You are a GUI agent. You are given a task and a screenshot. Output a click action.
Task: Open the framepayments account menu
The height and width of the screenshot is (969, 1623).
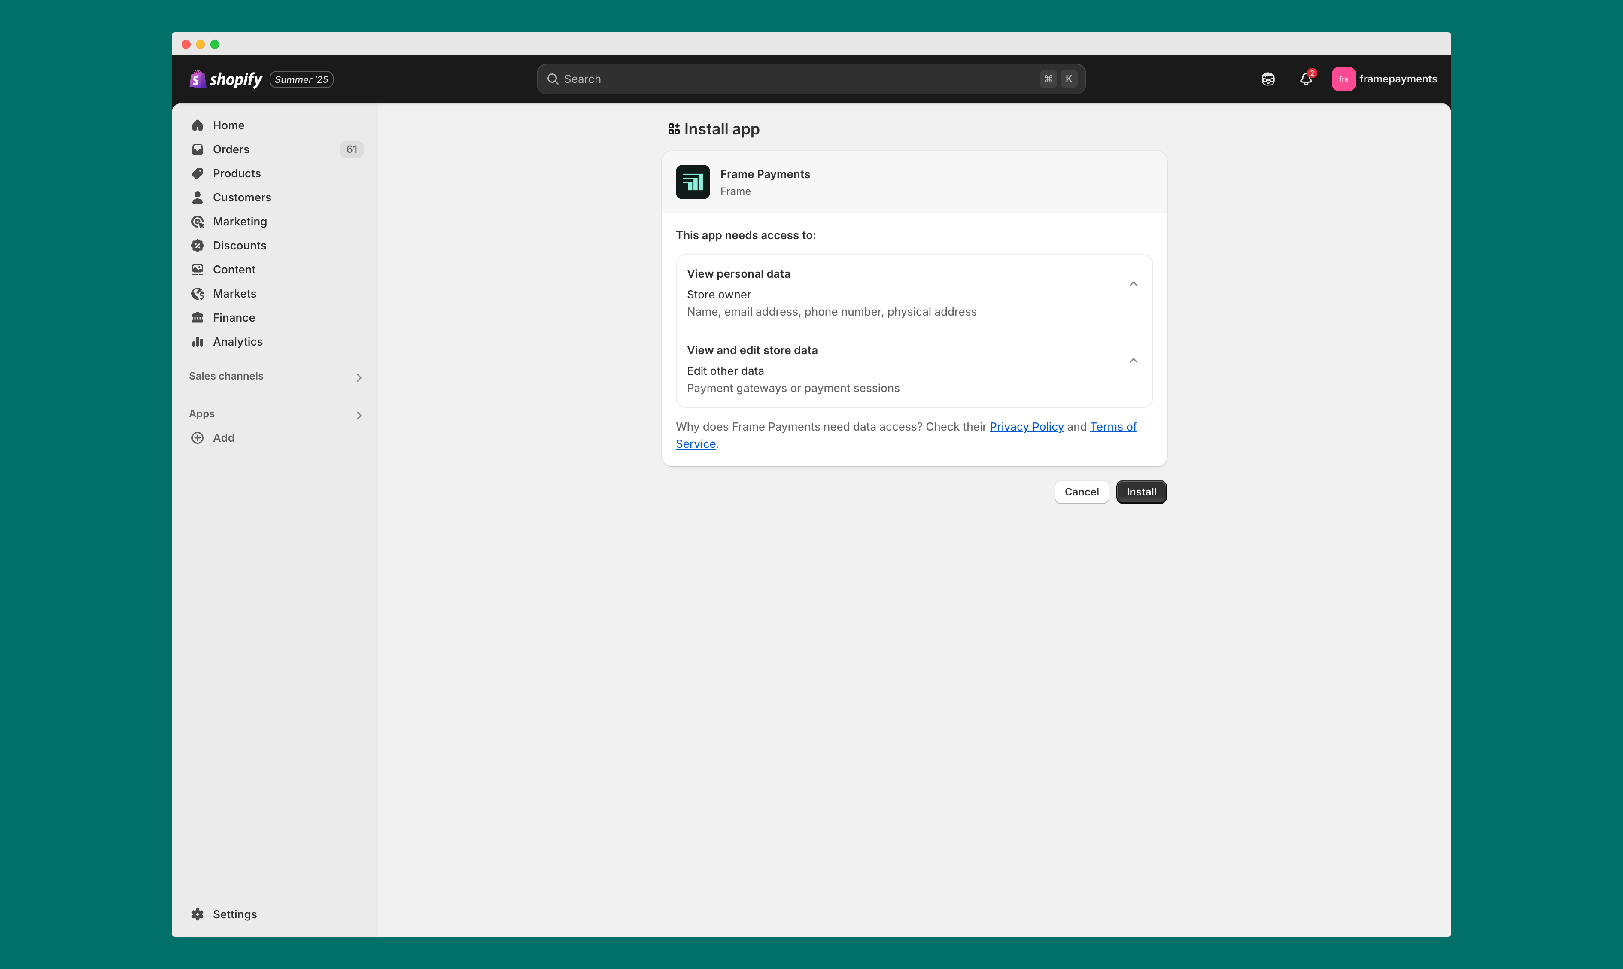[x=1384, y=79]
